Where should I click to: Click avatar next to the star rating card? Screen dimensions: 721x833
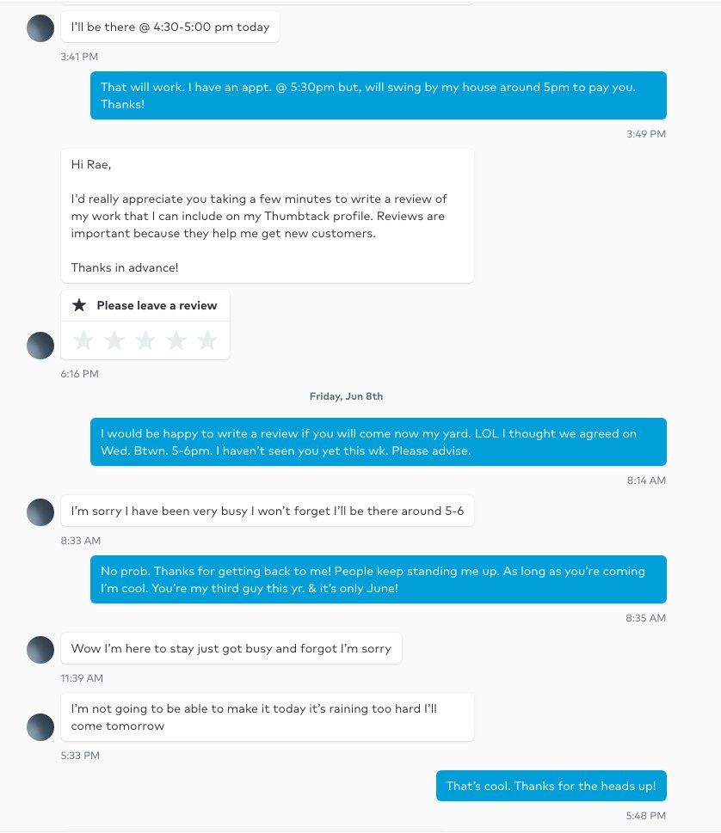coord(40,346)
